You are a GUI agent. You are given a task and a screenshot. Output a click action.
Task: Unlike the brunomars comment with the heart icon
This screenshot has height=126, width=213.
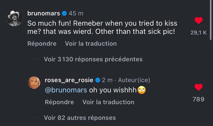point(198,21)
